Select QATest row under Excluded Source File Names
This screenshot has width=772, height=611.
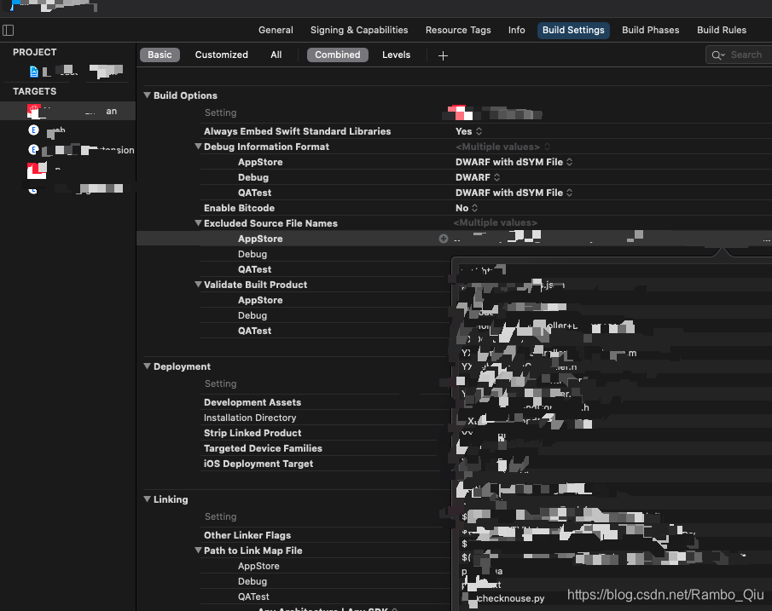(254, 269)
